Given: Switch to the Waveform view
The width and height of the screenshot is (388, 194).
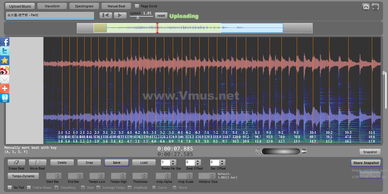Looking at the screenshot, I should click(52, 6).
